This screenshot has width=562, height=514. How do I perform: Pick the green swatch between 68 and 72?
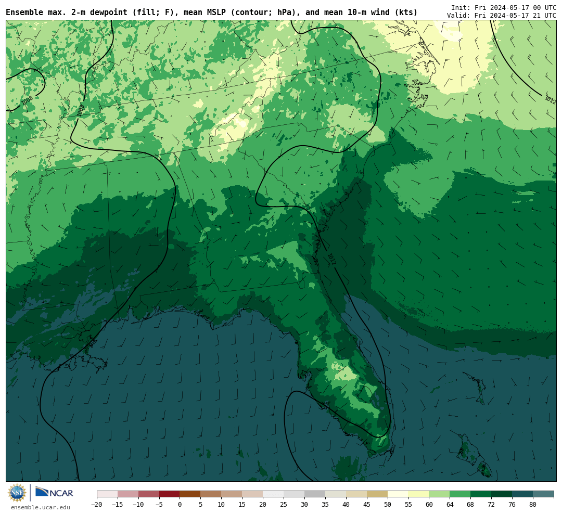[x=481, y=494]
